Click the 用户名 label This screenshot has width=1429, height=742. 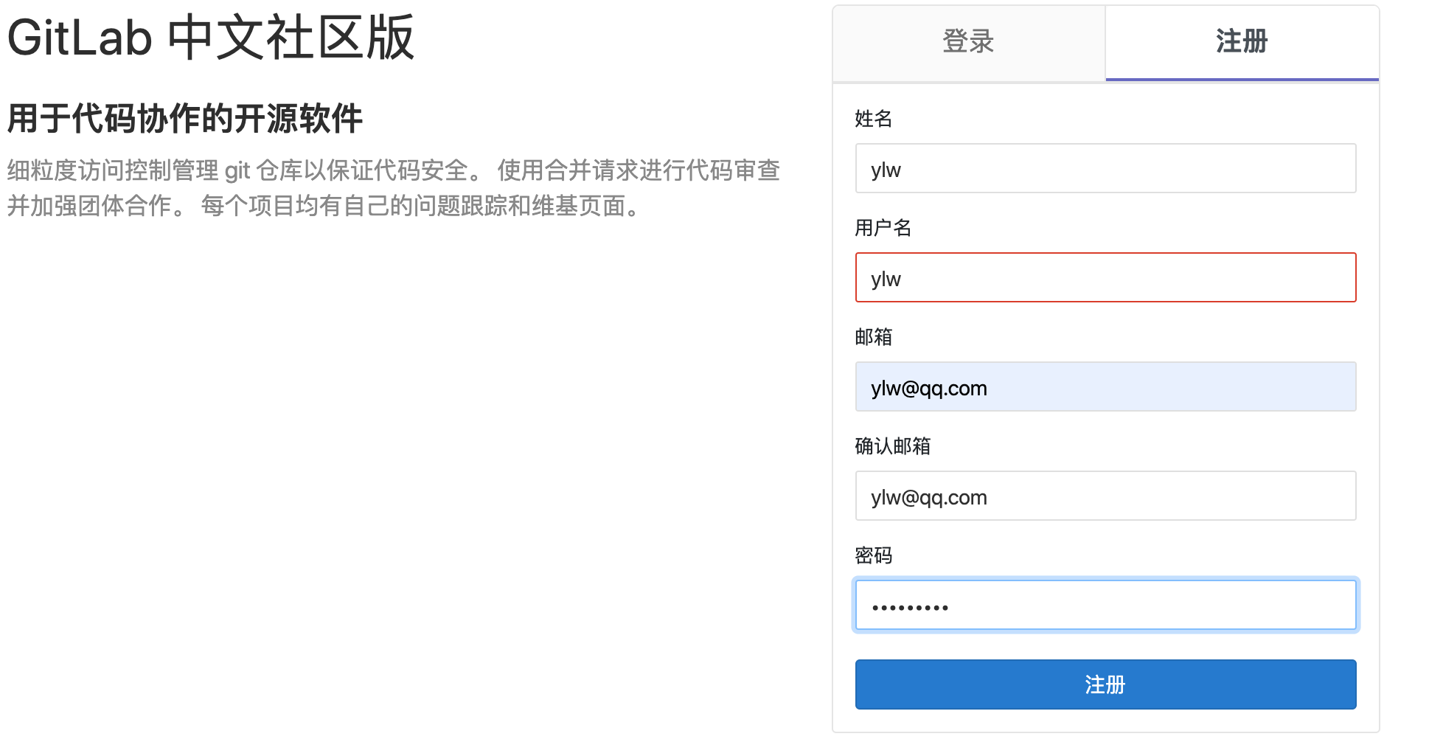[883, 228]
